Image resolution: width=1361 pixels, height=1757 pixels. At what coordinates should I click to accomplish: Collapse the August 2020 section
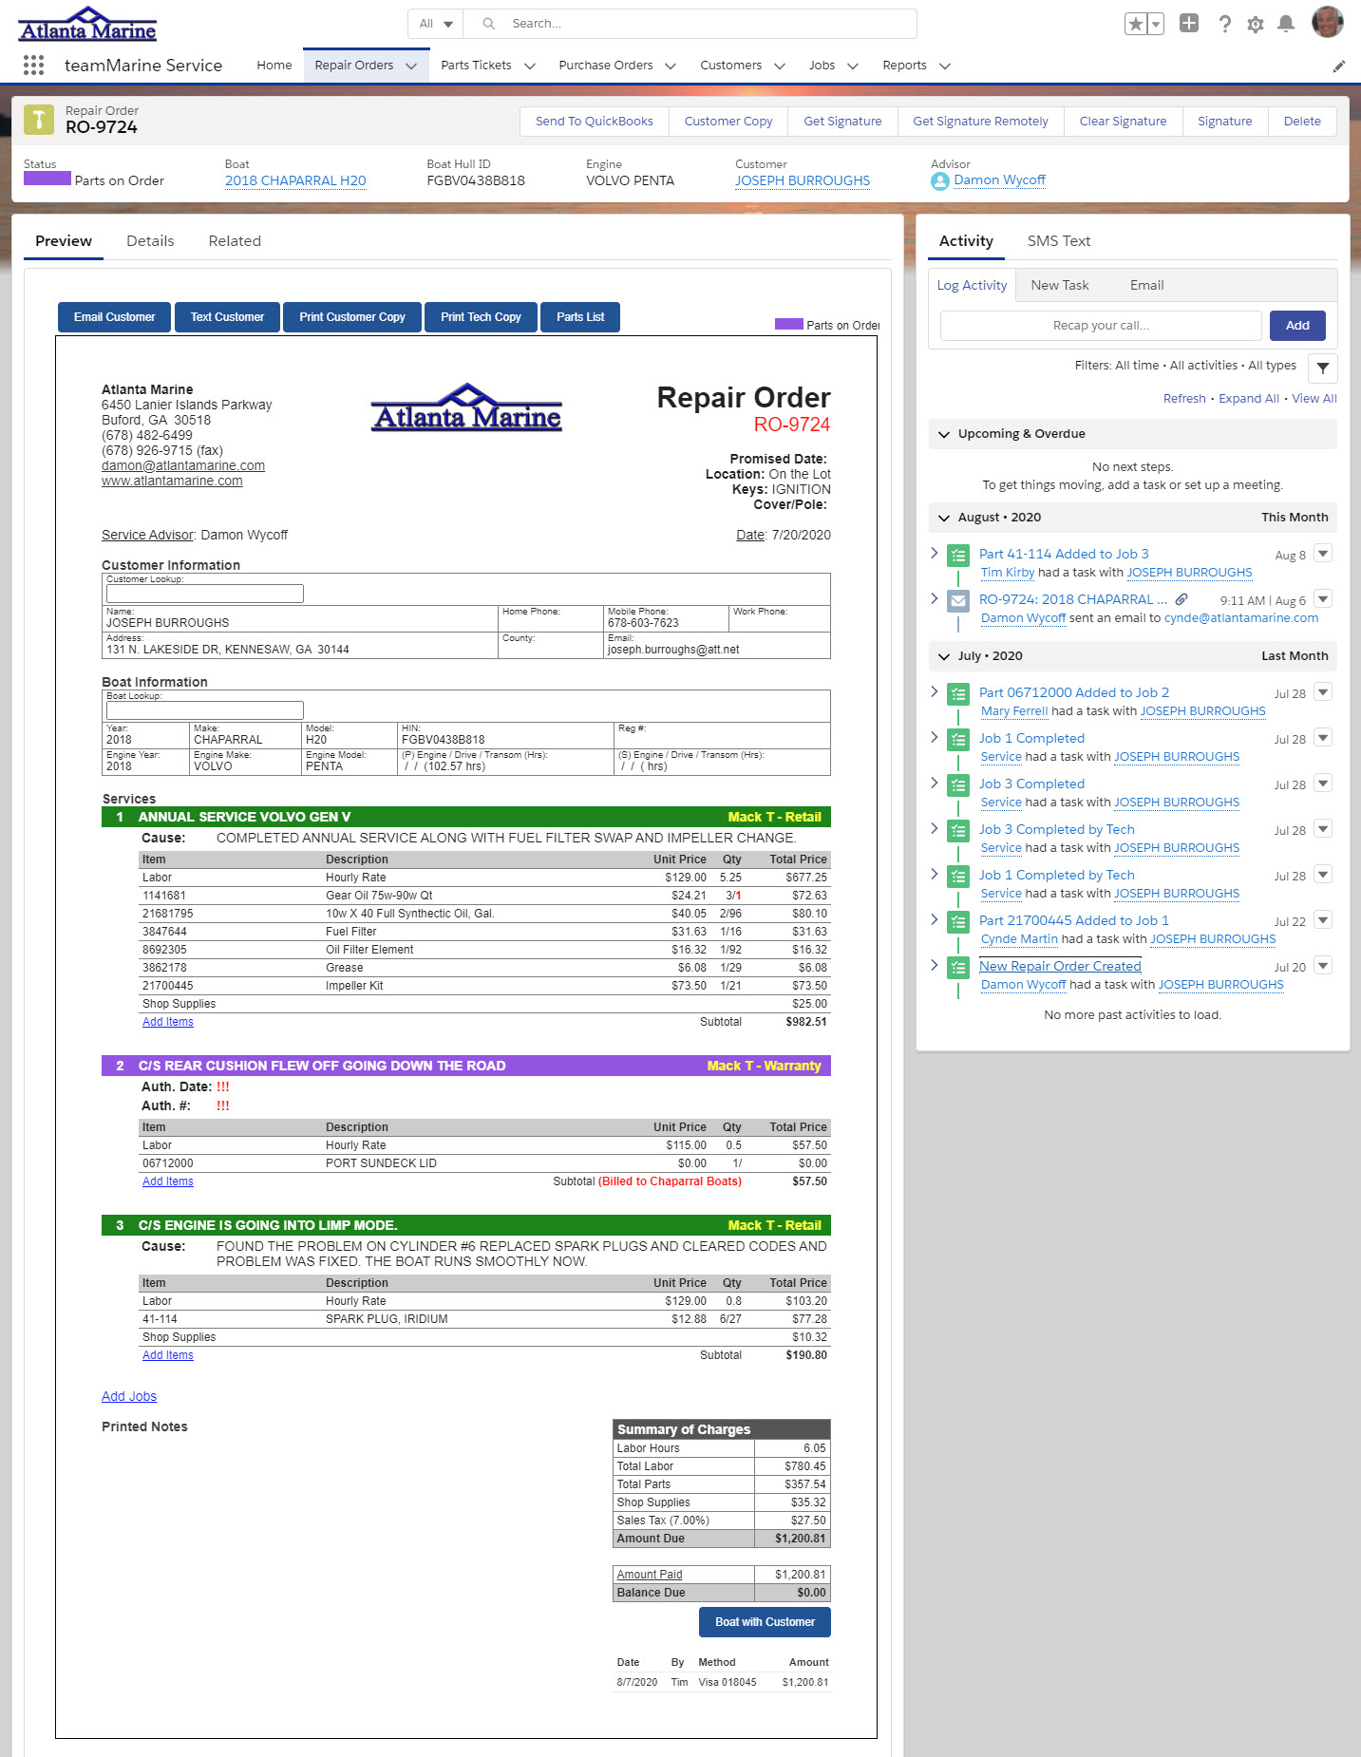coord(944,518)
